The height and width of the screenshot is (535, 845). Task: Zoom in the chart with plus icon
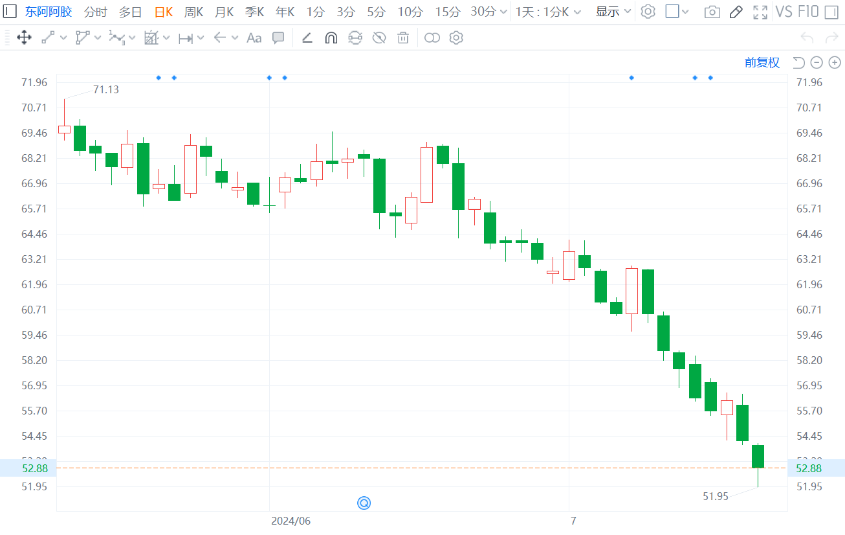pyautogui.click(x=835, y=62)
